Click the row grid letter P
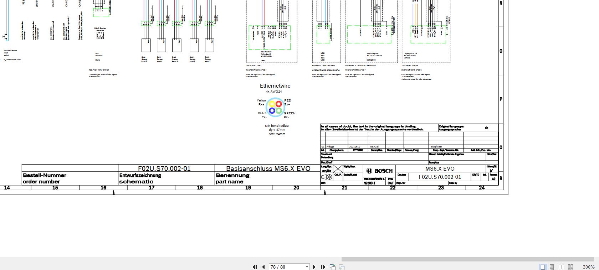Image resolution: width=599 pixels, height=270 pixels. tap(501, 99)
